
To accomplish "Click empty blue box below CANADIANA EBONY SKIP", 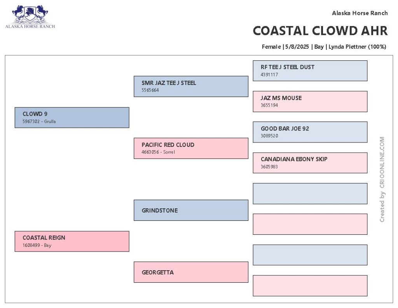I will point(310,194).
